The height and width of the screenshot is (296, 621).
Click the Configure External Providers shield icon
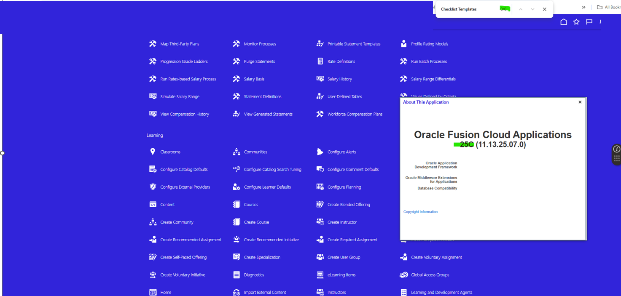click(153, 187)
